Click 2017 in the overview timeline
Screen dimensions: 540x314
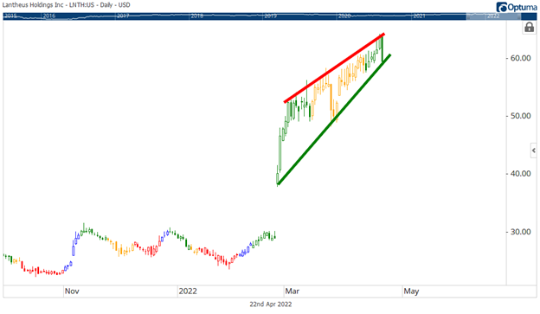pos(123,16)
